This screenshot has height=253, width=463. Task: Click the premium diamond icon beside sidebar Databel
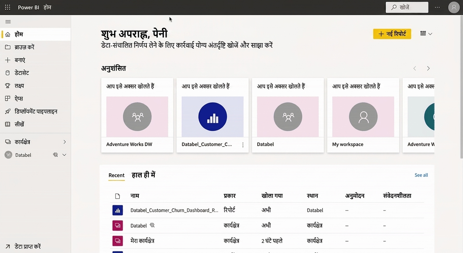click(55, 155)
